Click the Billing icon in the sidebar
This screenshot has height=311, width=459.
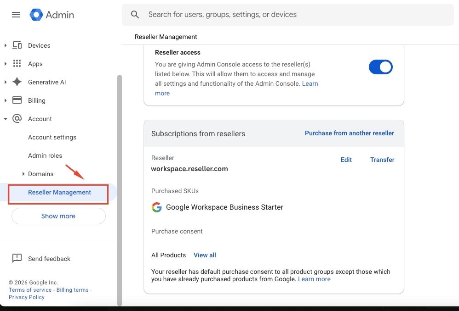click(17, 100)
